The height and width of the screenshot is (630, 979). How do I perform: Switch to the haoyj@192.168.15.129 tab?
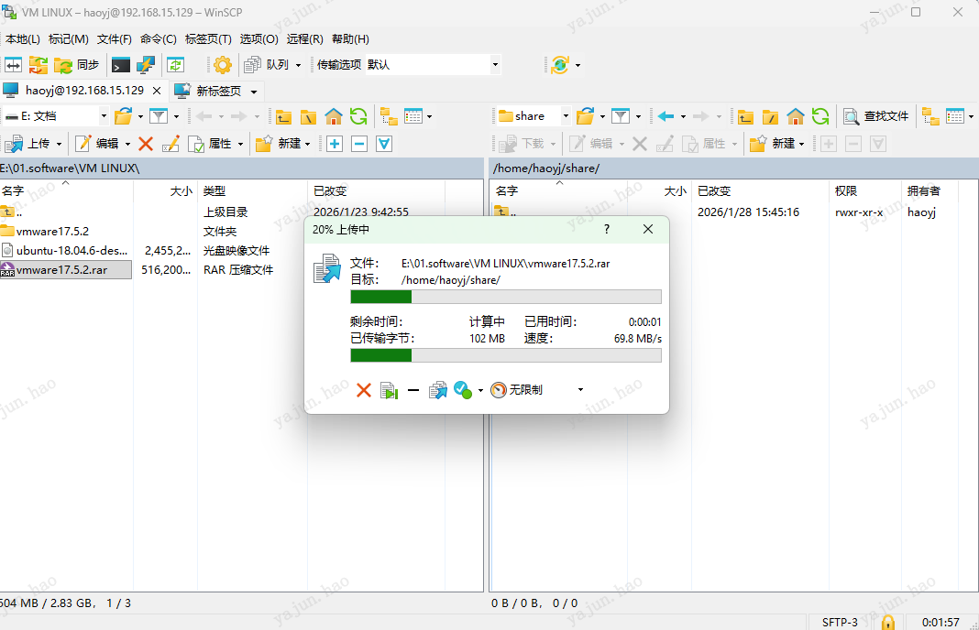tap(84, 91)
